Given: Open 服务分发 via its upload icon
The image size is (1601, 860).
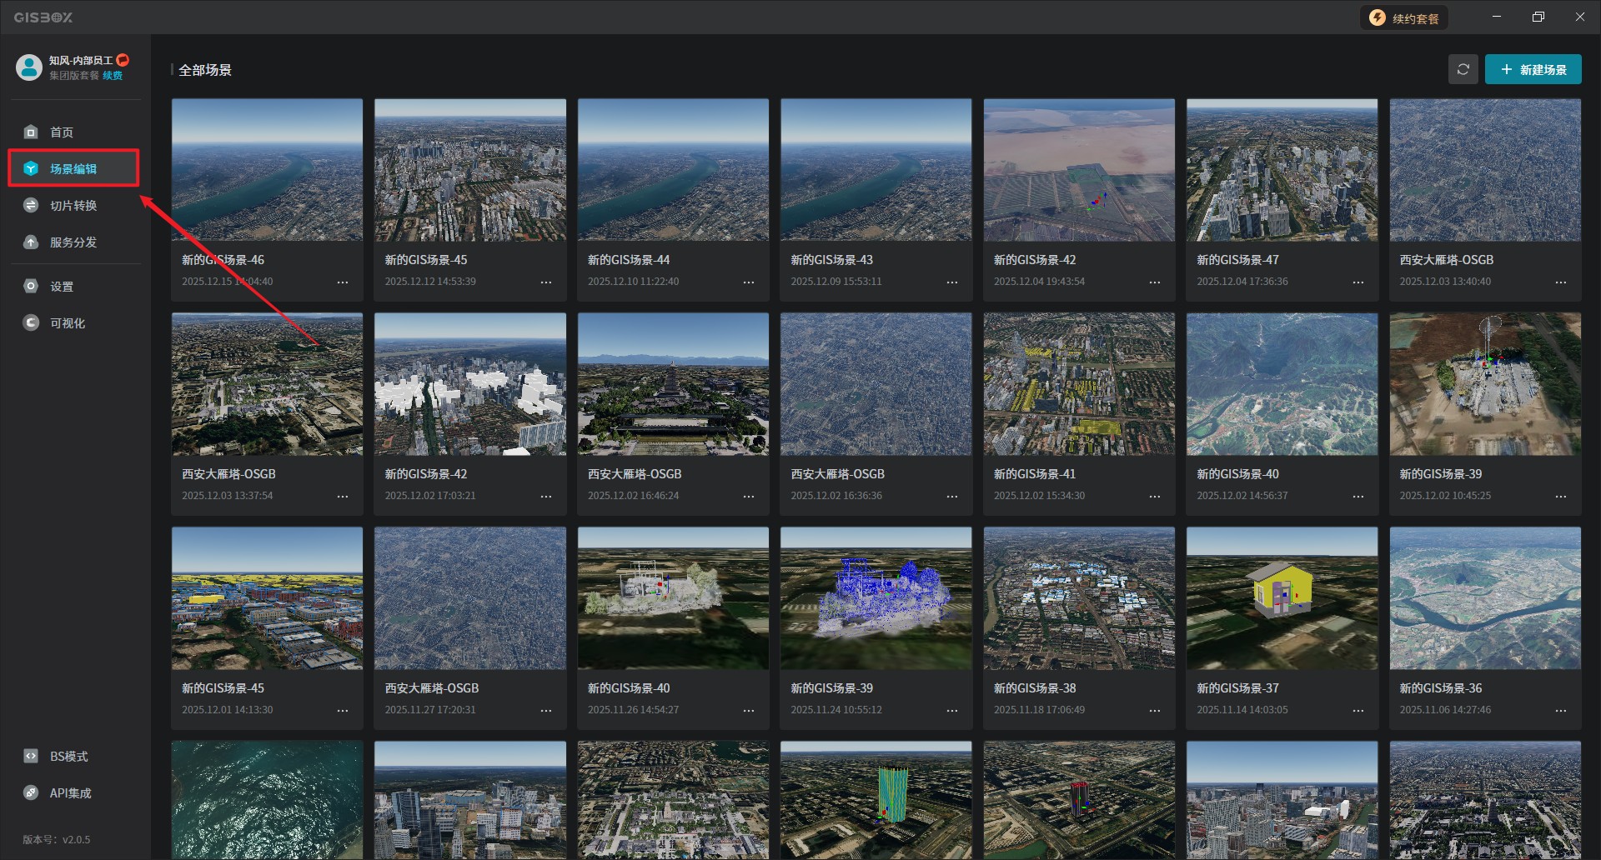Looking at the screenshot, I should [31, 242].
